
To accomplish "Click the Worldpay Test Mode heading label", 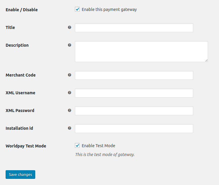I will coord(26,146).
